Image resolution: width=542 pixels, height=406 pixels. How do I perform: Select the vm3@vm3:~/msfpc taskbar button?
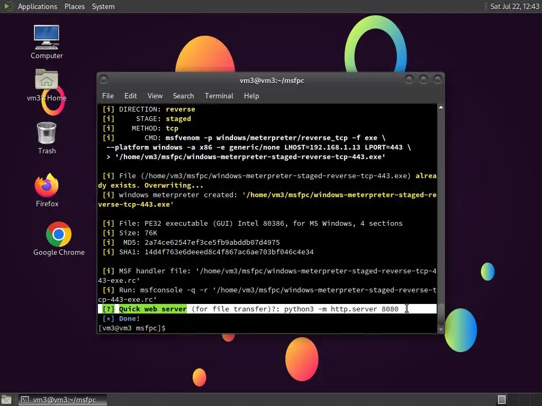pos(62,400)
